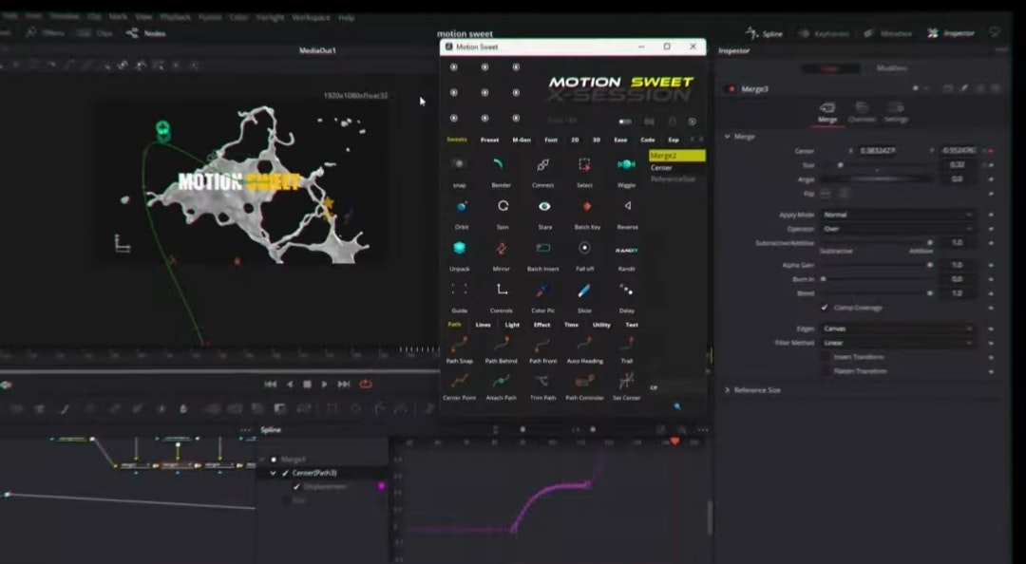Switch to the Preset tab

(489, 140)
